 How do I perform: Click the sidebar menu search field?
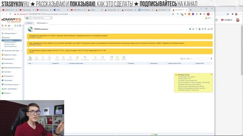[x=11, y=29]
